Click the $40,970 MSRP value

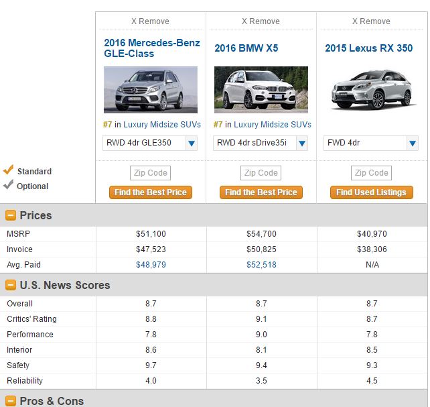tap(372, 234)
